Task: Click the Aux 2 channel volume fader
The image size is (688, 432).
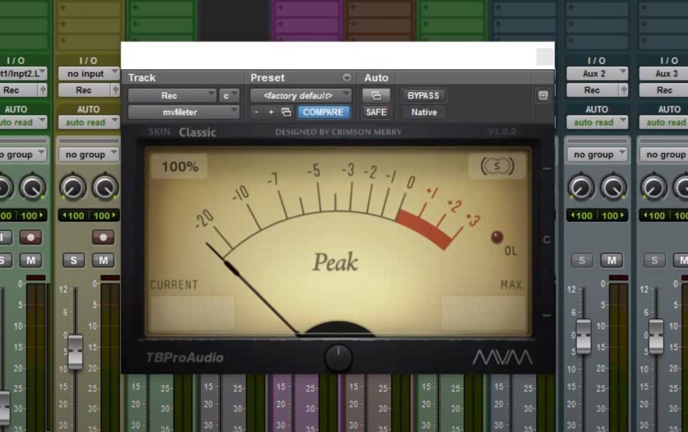Action: 583,337
